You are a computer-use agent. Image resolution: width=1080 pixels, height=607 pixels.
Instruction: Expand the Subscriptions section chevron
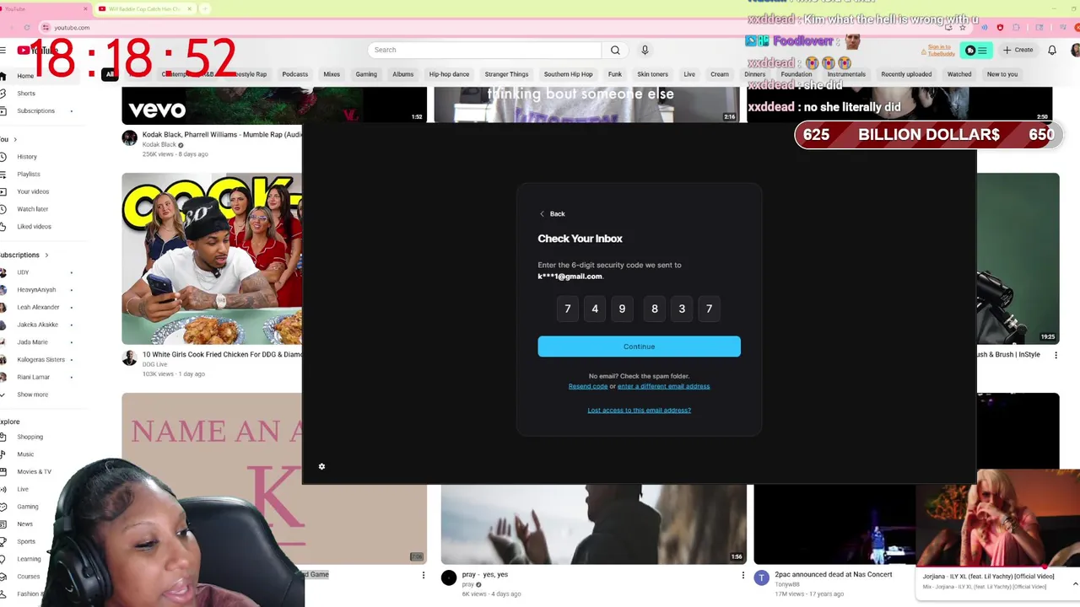[46, 255]
